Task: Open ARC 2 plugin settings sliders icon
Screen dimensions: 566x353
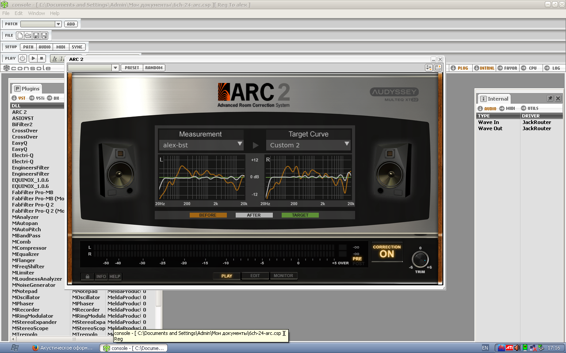Action: [429, 68]
